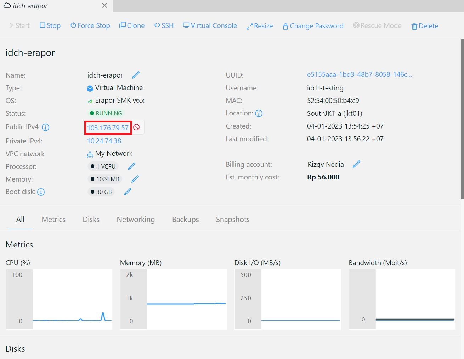Image resolution: width=464 pixels, height=359 pixels.
Task: Click the public IP address 103.176.79.57
Action: [108, 128]
